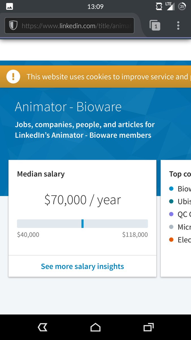Open the browser tabs counter icon
191x340 pixels.
pyautogui.click(x=155, y=25)
